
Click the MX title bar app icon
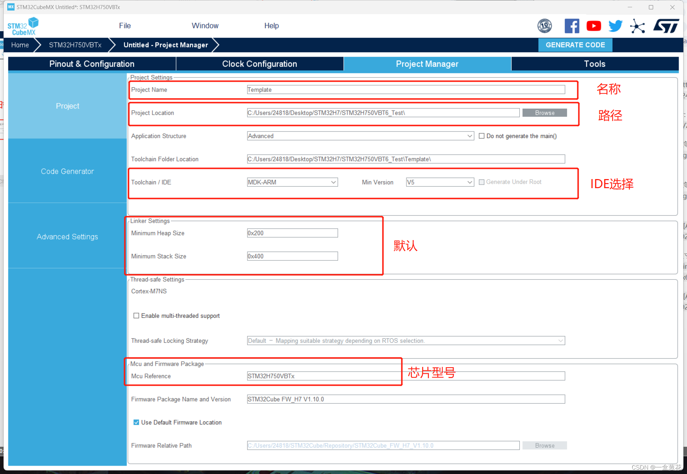[x=11, y=7]
